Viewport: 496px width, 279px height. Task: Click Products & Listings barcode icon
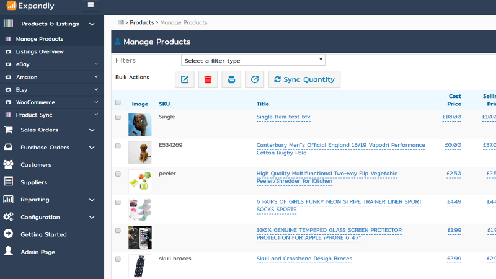tap(9, 24)
